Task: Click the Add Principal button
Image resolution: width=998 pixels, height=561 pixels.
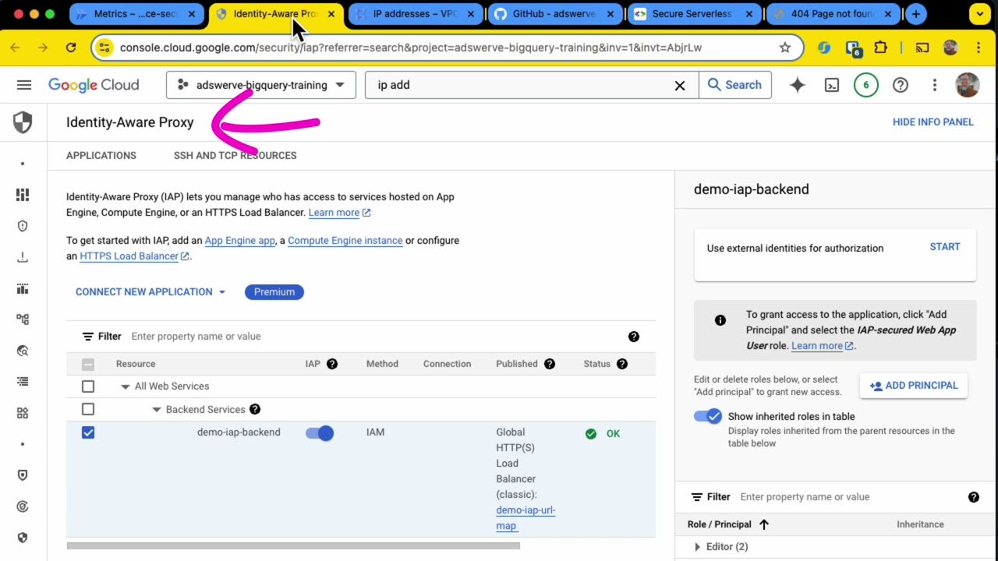Action: (914, 386)
